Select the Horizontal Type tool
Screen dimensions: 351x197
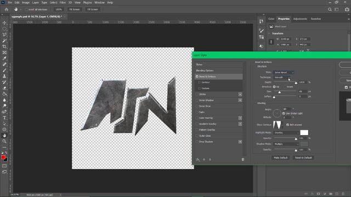4,118
